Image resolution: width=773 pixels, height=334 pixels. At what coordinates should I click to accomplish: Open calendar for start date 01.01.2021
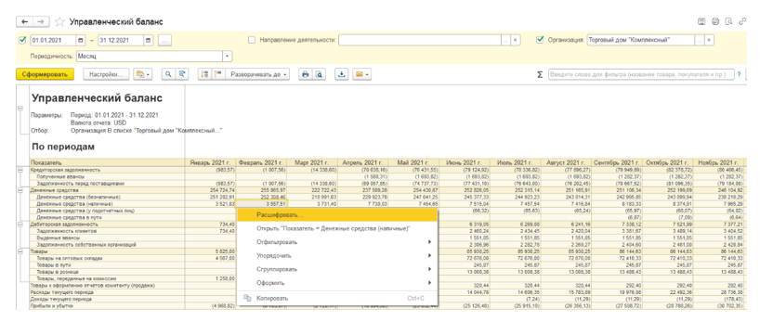[x=81, y=41]
